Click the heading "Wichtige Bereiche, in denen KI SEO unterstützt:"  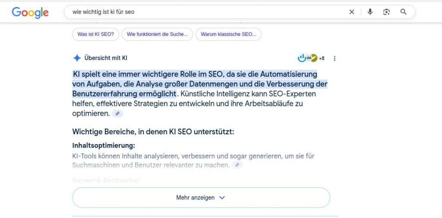153,132
